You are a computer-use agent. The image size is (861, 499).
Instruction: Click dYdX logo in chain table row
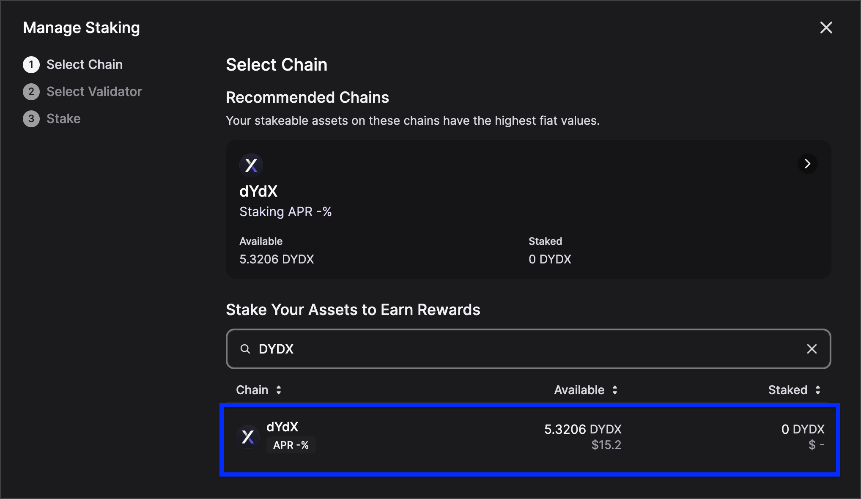[248, 437]
